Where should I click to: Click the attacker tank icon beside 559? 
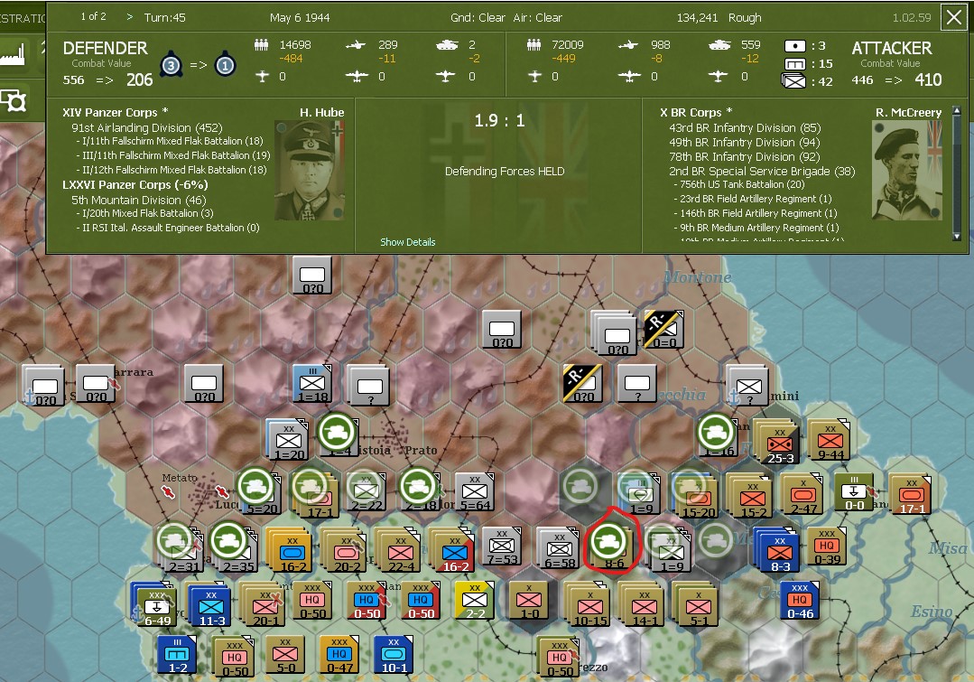tap(719, 45)
